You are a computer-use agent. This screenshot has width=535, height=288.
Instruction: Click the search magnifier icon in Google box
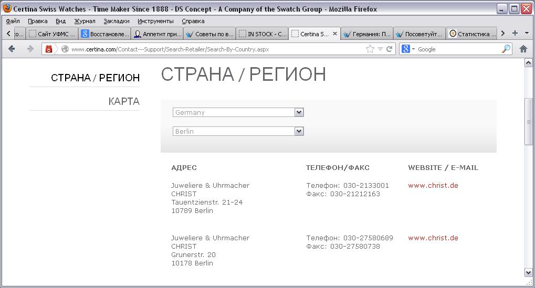click(x=506, y=49)
